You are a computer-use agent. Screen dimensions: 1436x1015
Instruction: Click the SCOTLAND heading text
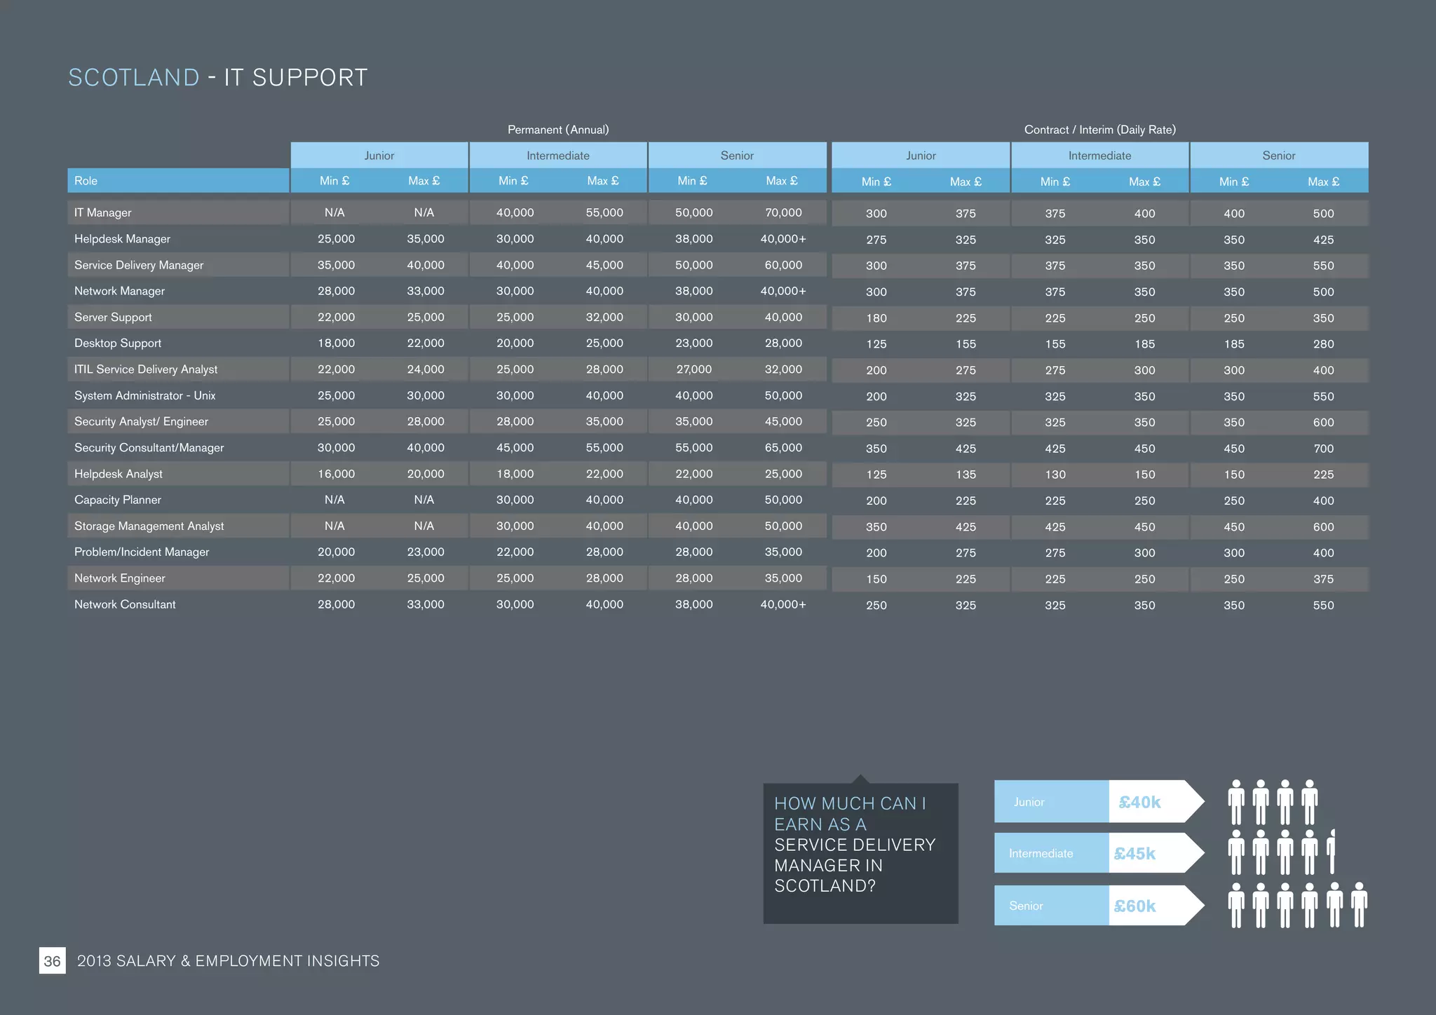click(134, 77)
